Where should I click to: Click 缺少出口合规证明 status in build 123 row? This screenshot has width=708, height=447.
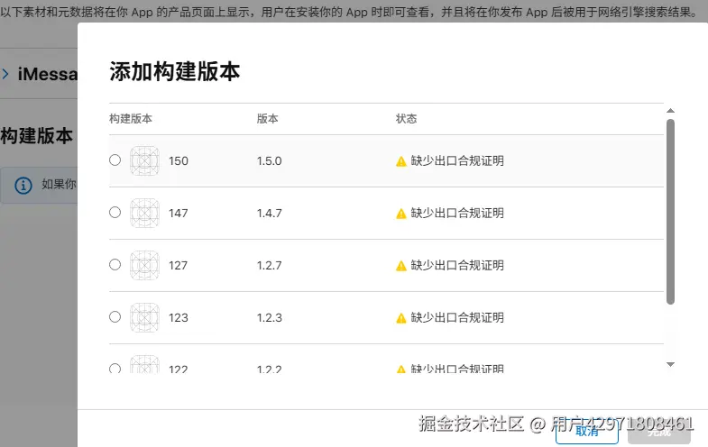(457, 318)
